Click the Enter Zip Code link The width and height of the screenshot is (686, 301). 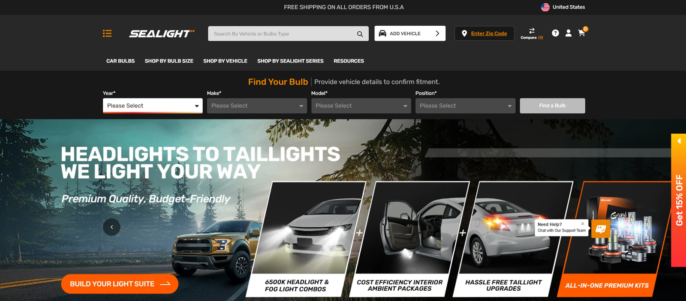click(x=489, y=33)
